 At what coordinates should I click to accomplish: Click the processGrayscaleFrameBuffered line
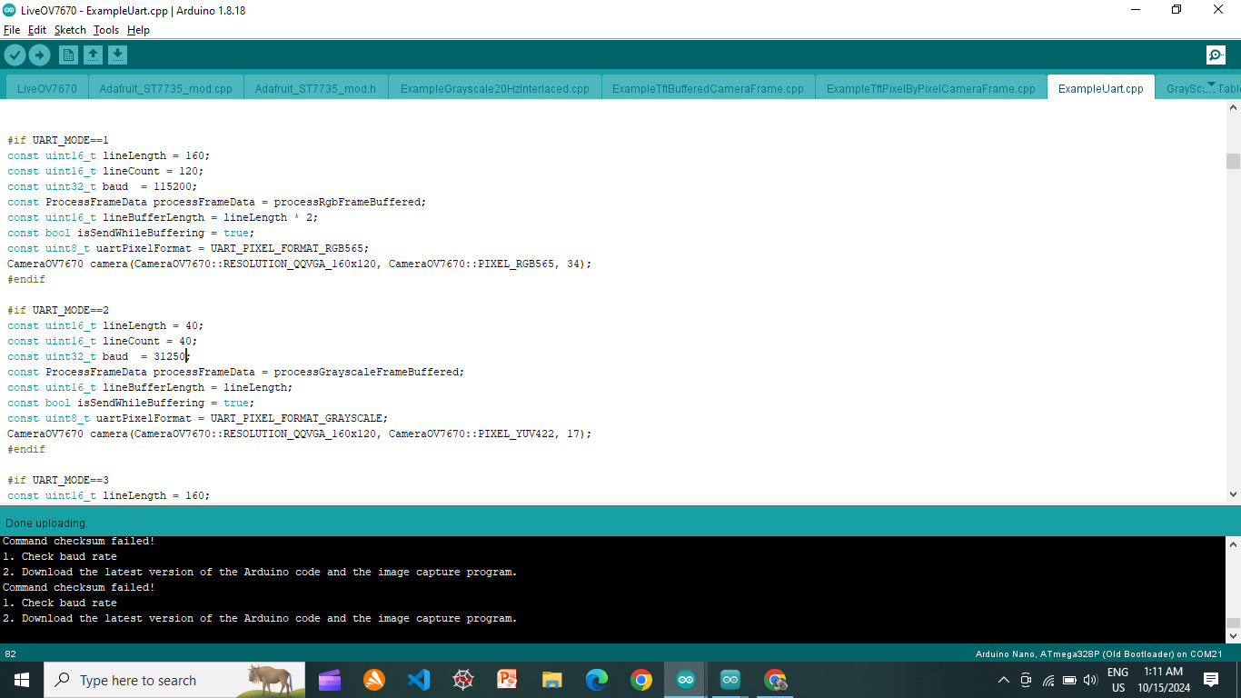pyautogui.click(x=236, y=372)
